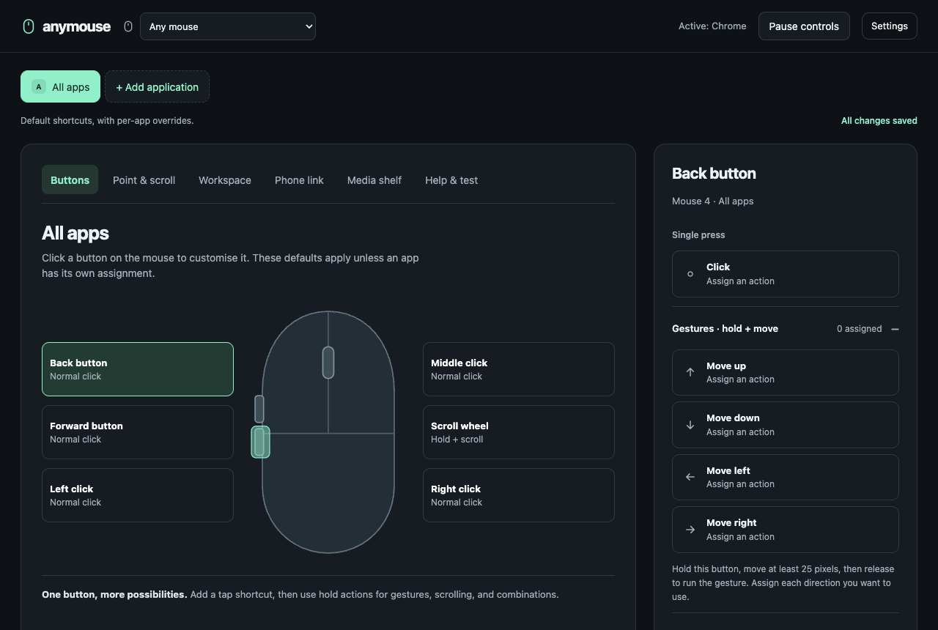Collapse the Gestures section with minus icon

tap(895, 329)
